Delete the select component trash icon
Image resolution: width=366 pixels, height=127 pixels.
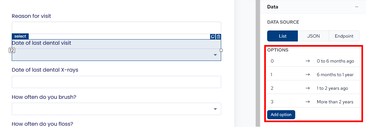coord(219,37)
